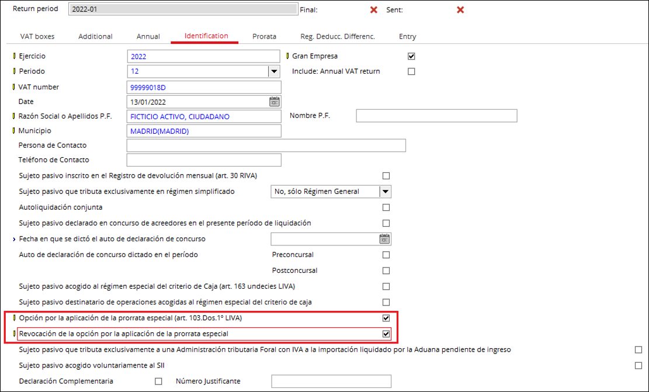Enable the Preconcursal checkbox
649x392 pixels.
386,255
